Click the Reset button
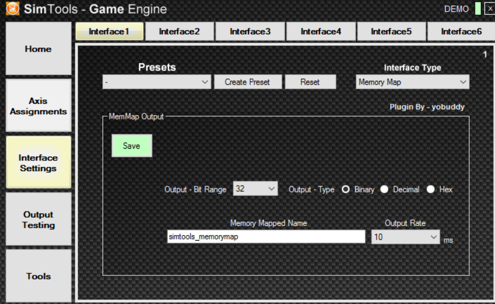This screenshot has width=495, height=304. (310, 82)
